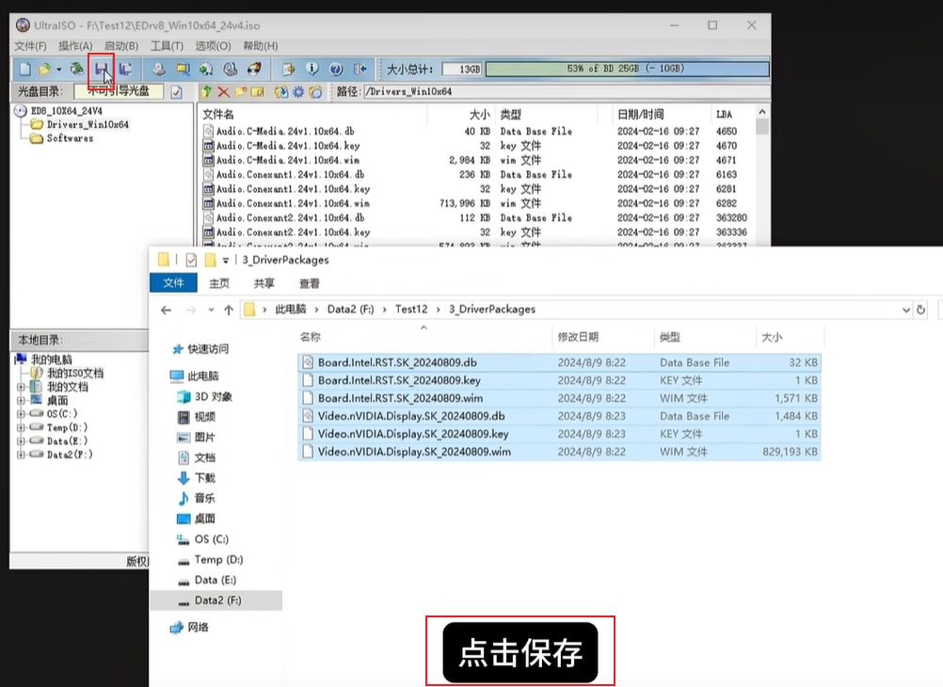Click the boot disc properties checkmark button
The height and width of the screenshot is (687, 943).
tap(175, 92)
